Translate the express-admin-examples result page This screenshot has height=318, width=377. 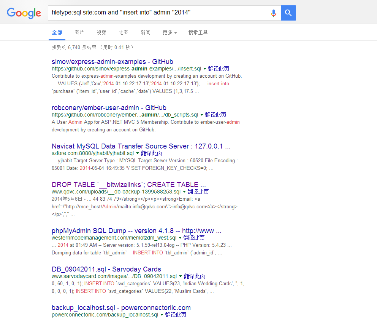pyautogui.click(x=219, y=69)
